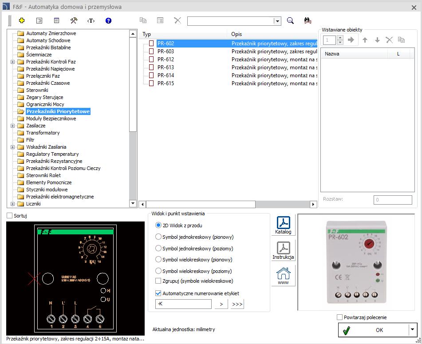Click the Nazwa column header
The height and width of the screenshot is (344, 422).
pyautogui.click(x=354, y=54)
